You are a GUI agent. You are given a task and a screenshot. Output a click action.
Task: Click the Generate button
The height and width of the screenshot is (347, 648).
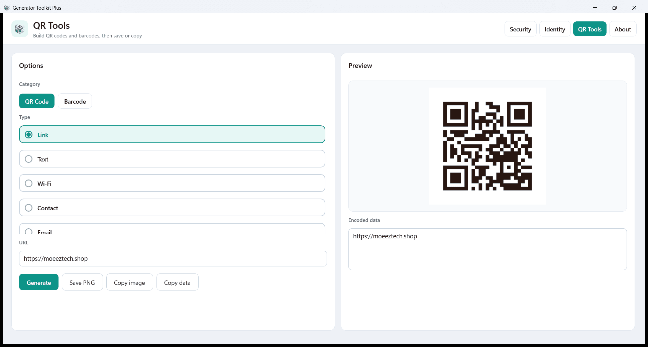(39, 282)
